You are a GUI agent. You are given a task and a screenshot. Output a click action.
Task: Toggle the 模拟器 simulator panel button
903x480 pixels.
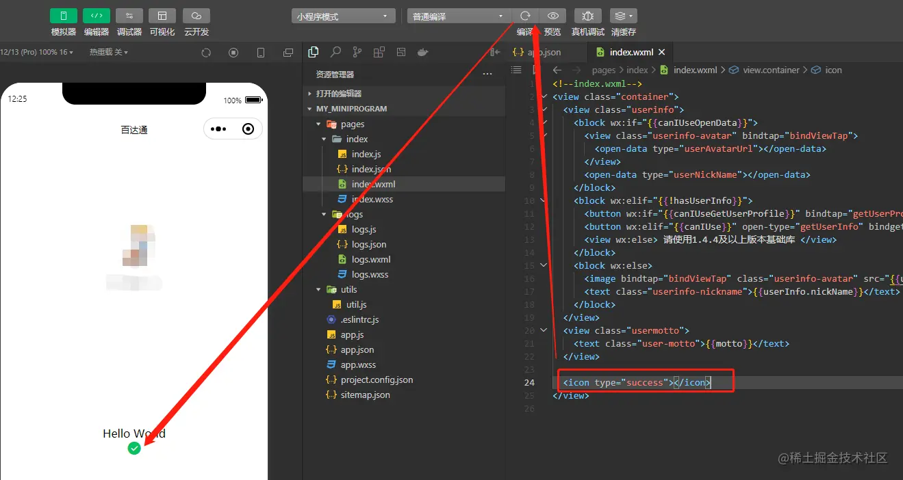[x=64, y=16]
